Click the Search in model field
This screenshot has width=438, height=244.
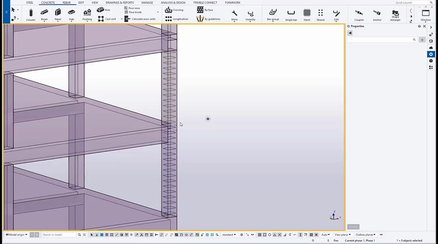59,235
